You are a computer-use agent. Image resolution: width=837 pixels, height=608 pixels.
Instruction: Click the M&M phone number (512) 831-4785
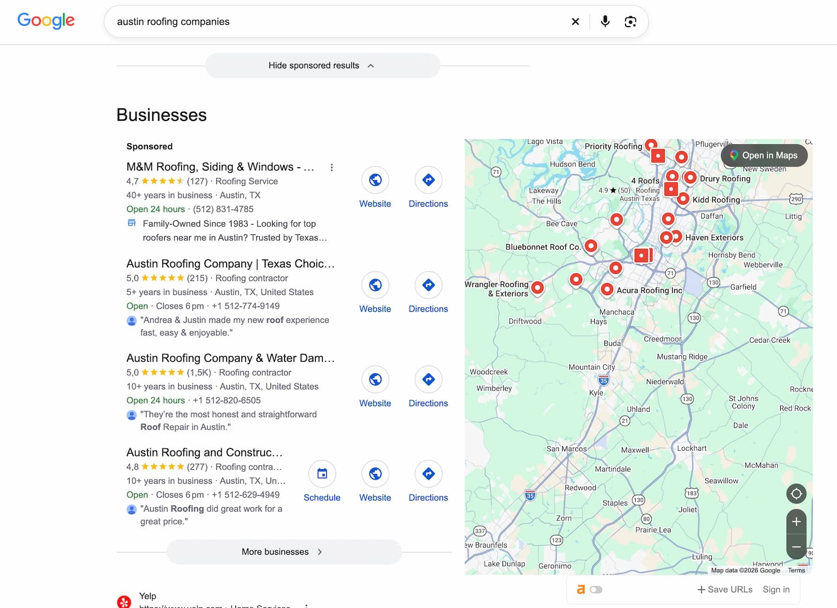223,209
